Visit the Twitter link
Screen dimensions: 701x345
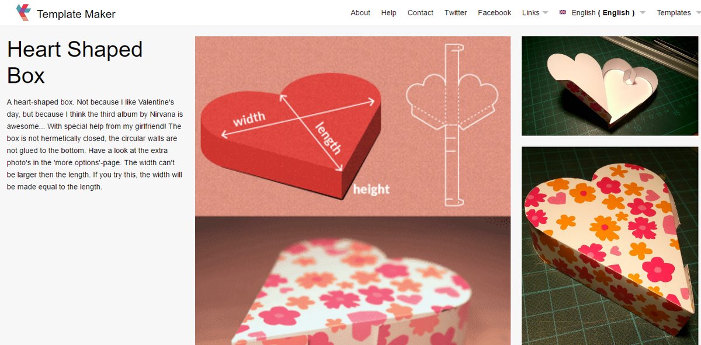456,13
